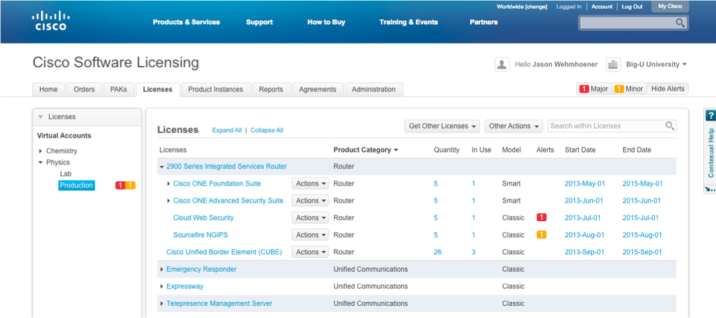This screenshot has width=716, height=318.
Task: Open Actions dropdown for Cisco Unified Border Element
Action: pyautogui.click(x=310, y=252)
